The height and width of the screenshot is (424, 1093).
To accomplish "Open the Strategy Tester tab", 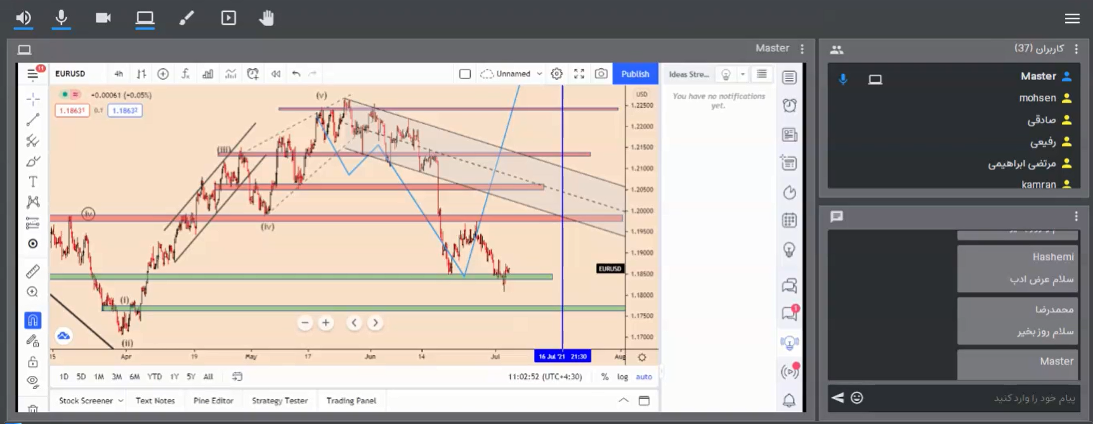I will coord(279,401).
